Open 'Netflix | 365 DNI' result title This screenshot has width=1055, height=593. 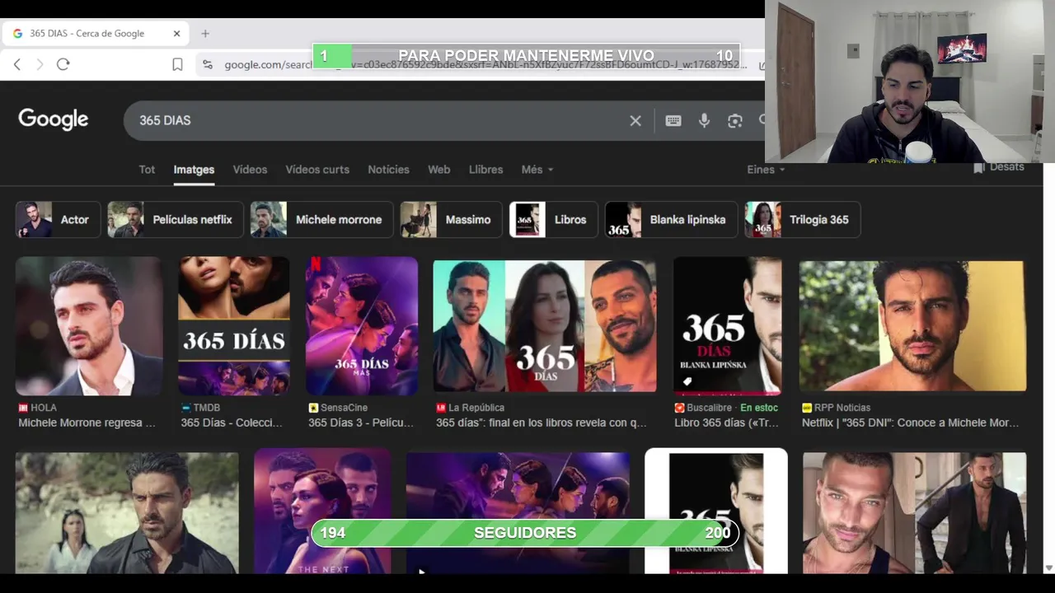pyautogui.click(x=911, y=423)
